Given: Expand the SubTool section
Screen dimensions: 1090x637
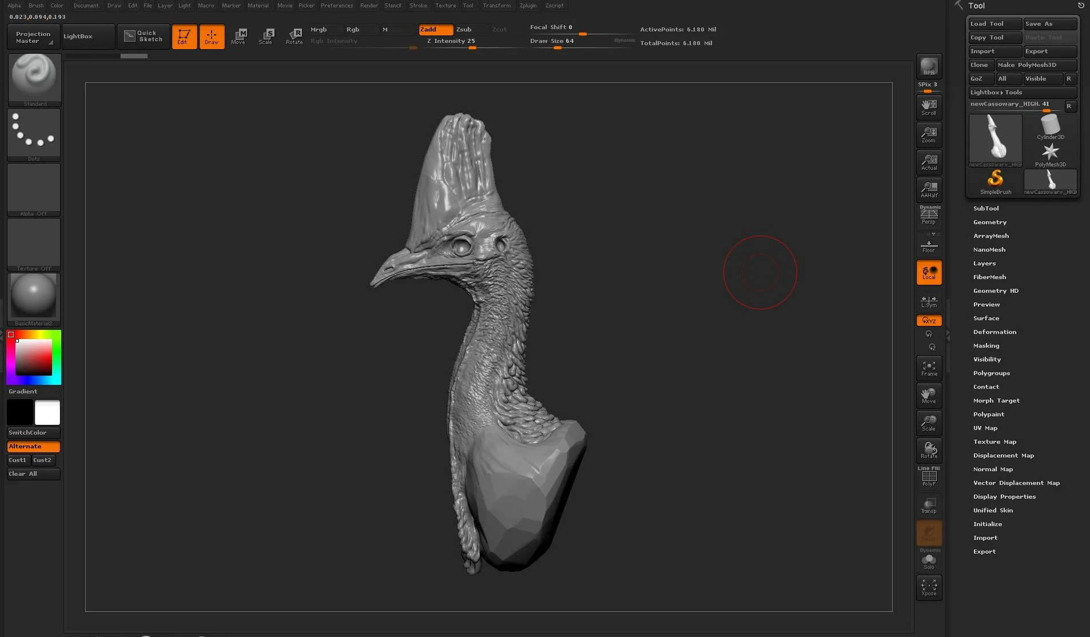Looking at the screenshot, I should (x=986, y=208).
